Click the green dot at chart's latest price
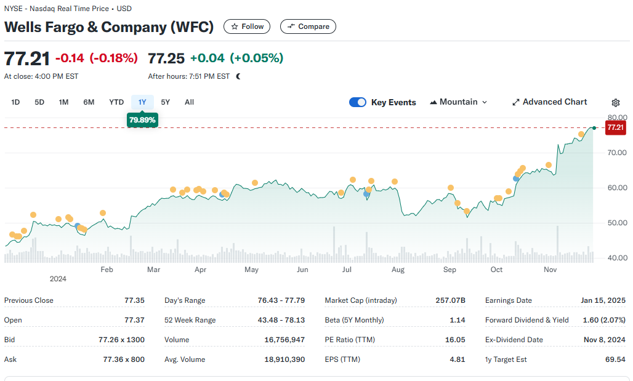 coord(594,128)
